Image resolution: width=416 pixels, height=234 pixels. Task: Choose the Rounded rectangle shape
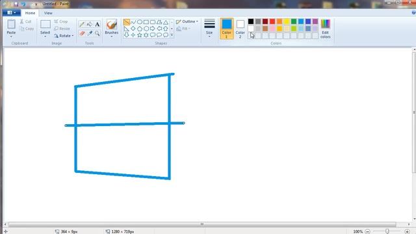click(x=153, y=22)
